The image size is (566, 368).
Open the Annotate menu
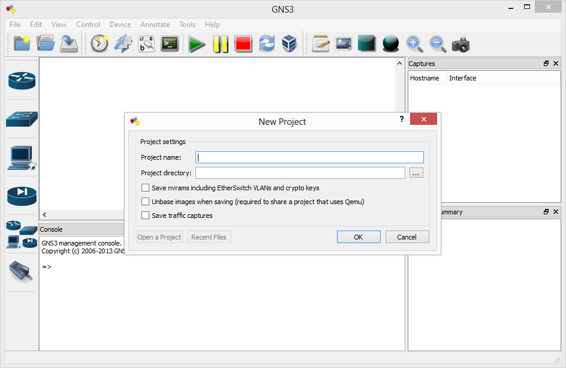155,24
